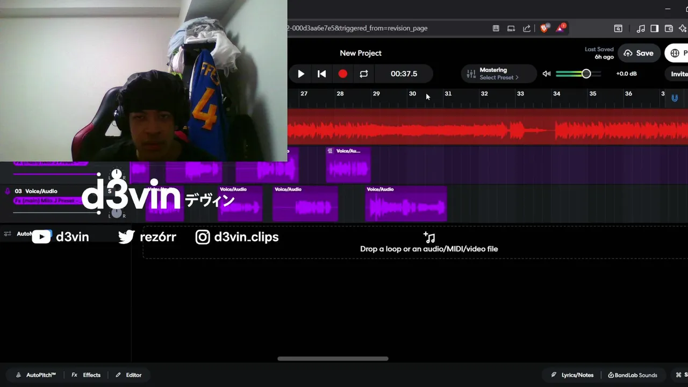The image size is (688, 387).
Task: Toggle loop cycle mode in the transport
Action: click(x=364, y=74)
